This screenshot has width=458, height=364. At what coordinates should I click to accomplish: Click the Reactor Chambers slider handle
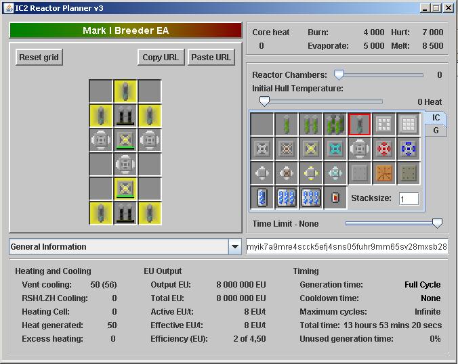click(339, 74)
